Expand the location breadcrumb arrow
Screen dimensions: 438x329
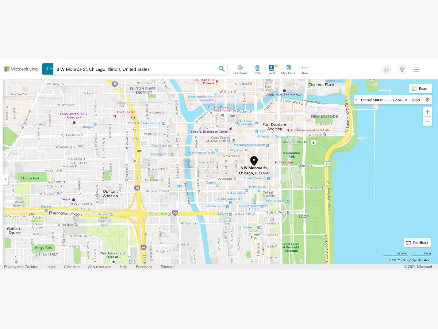pos(356,100)
